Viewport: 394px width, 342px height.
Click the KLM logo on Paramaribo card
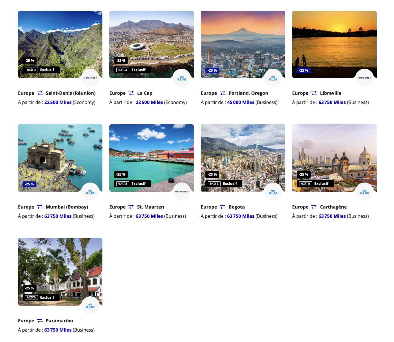pyautogui.click(x=90, y=306)
